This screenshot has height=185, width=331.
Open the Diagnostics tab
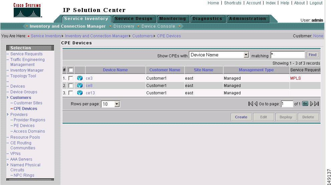point(207,19)
